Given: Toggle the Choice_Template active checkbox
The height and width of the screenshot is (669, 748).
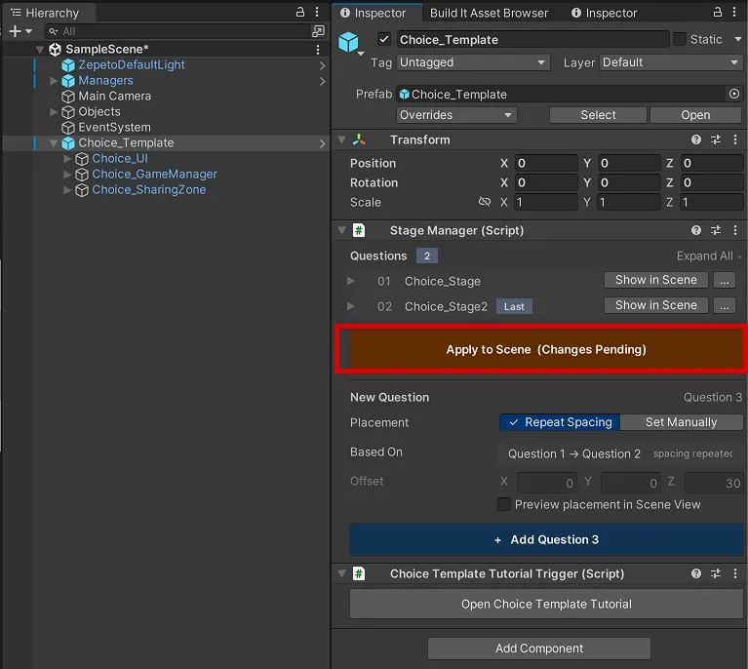Looking at the screenshot, I should 384,39.
